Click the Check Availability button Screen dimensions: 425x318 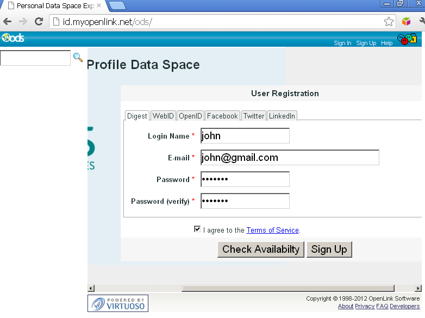(x=261, y=250)
